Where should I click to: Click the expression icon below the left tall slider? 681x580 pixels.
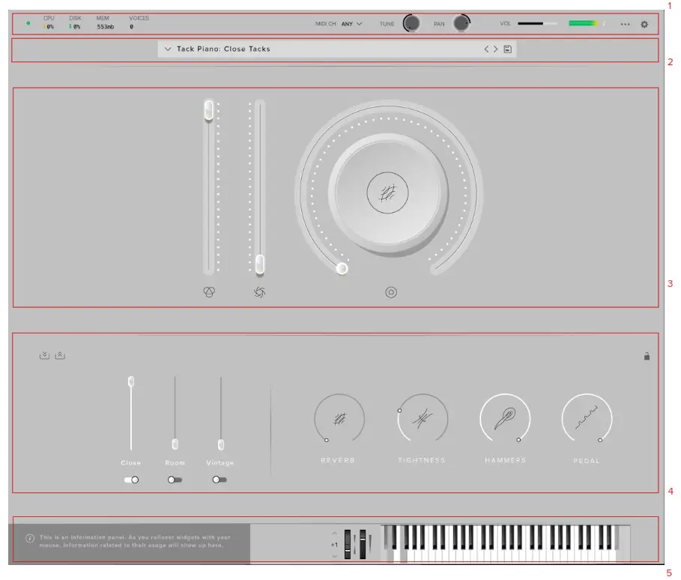point(209,292)
